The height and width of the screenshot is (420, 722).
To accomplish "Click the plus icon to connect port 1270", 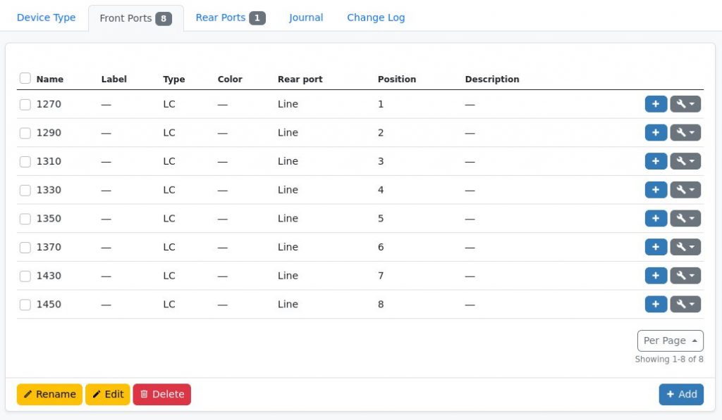I will [656, 103].
